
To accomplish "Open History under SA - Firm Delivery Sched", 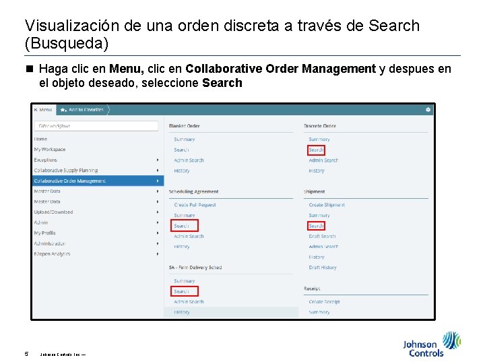I will [x=182, y=312].
